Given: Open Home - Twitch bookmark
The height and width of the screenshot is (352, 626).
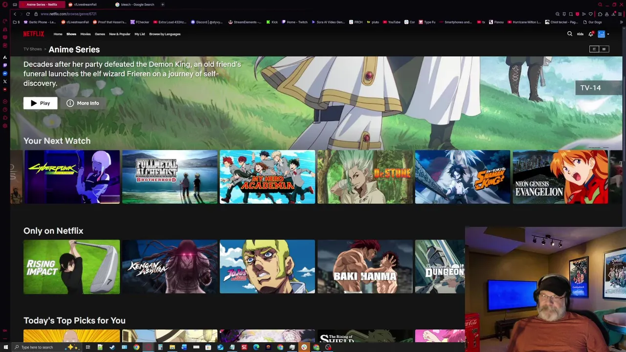Looking at the screenshot, I should point(295,22).
